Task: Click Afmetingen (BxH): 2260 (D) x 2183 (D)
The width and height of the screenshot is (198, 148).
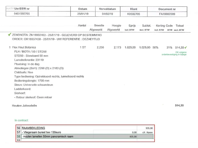Action: [39, 68]
